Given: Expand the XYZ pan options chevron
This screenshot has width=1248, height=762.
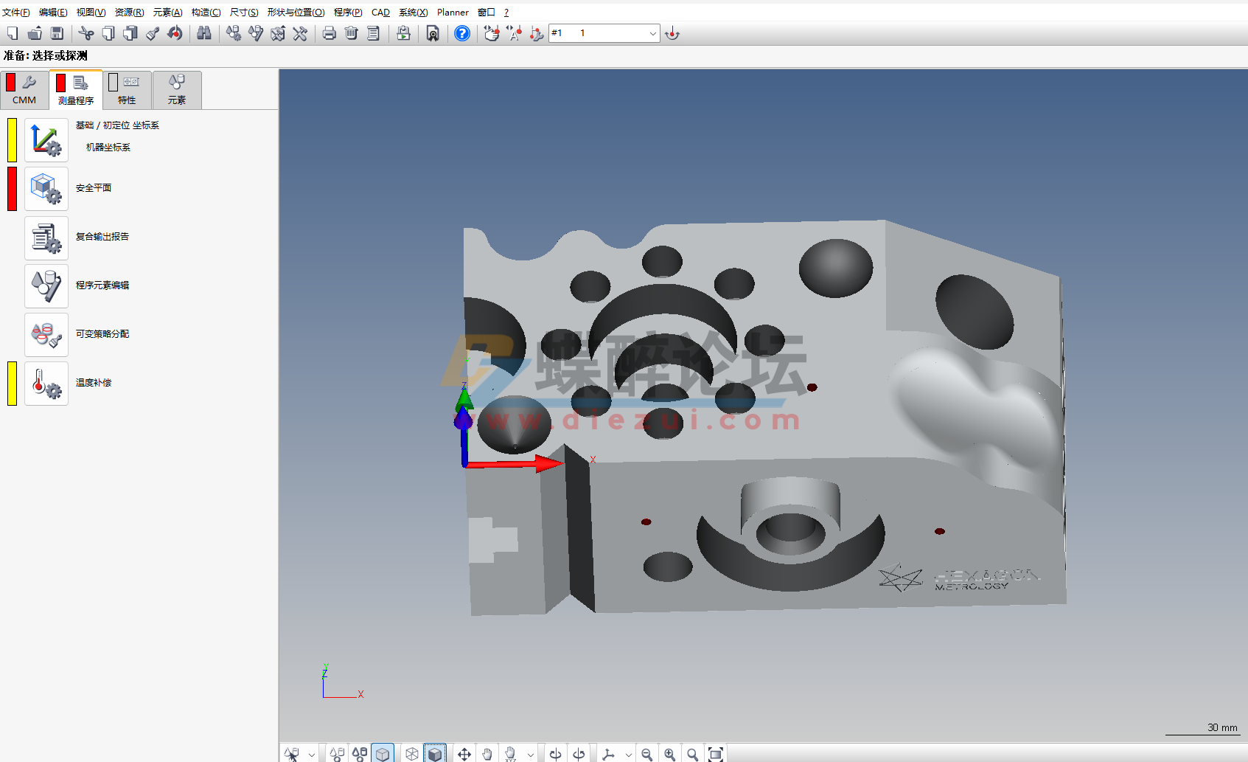Looking at the screenshot, I should (x=530, y=753).
